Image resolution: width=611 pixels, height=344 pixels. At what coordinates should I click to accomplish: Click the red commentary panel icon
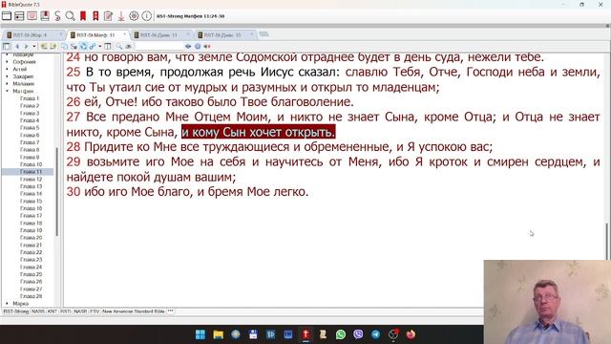32,16
